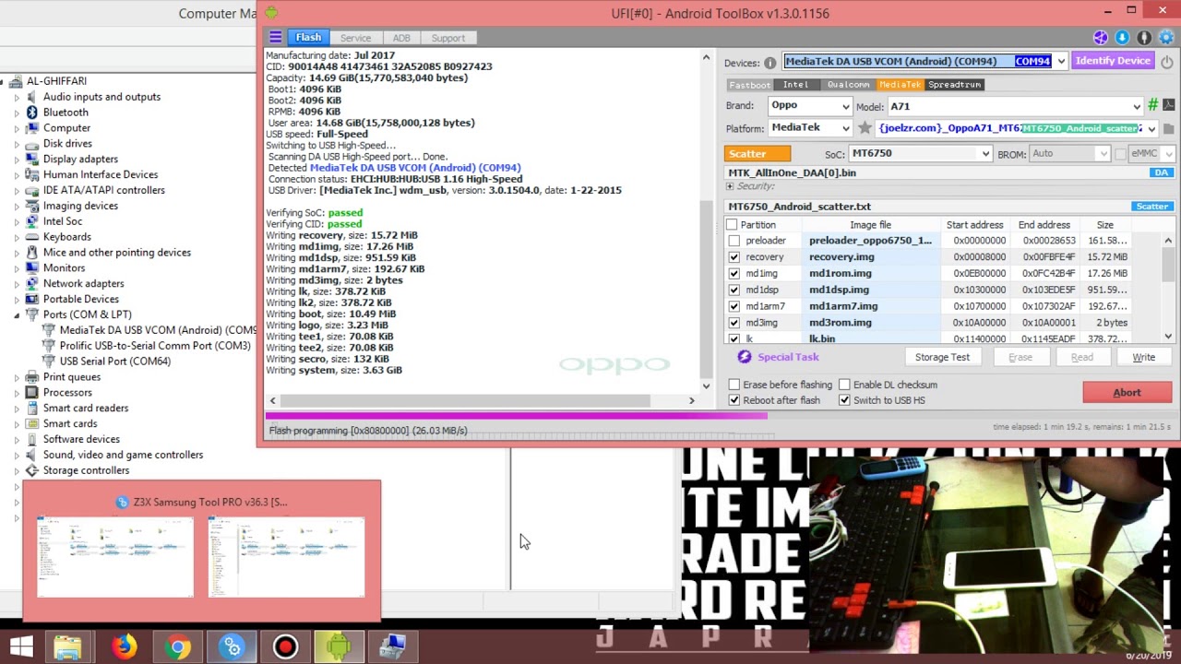Check the preloader partition checkbox
The width and height of the screenshot is (1181, 664).
(734, 241)
